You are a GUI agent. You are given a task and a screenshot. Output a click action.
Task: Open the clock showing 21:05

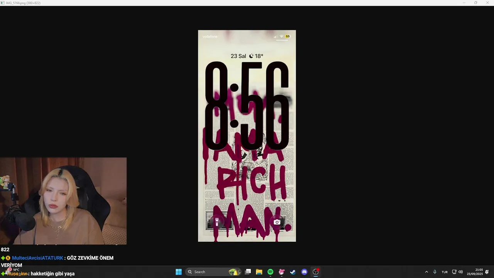475,272
